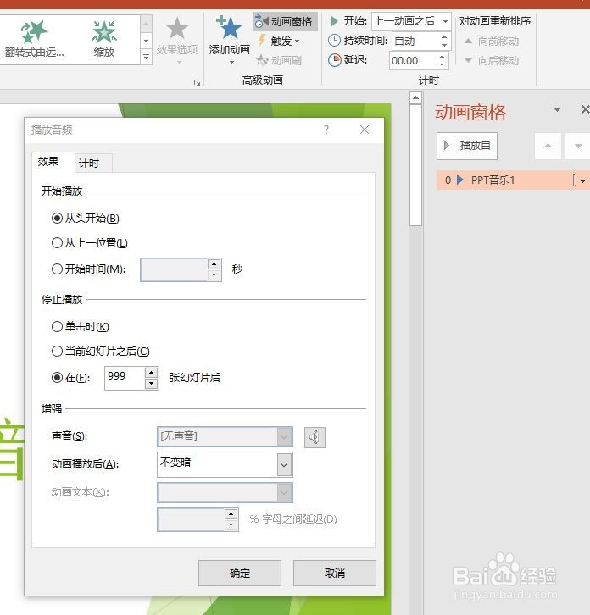Click the 对动画重新排序 label

click(494, 21)
